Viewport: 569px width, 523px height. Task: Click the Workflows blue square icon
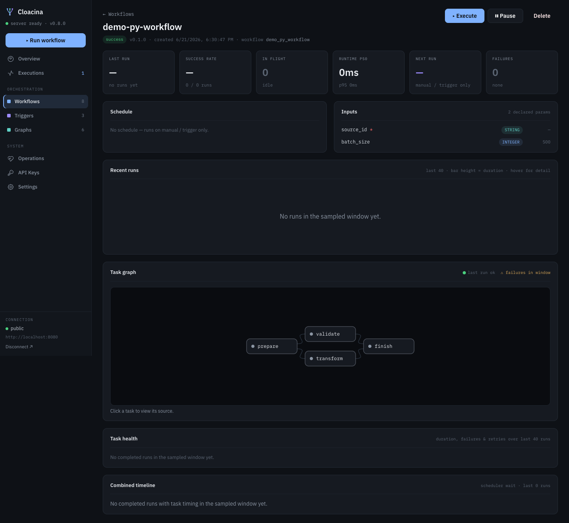pyautogui.click(x=9, y=102)
